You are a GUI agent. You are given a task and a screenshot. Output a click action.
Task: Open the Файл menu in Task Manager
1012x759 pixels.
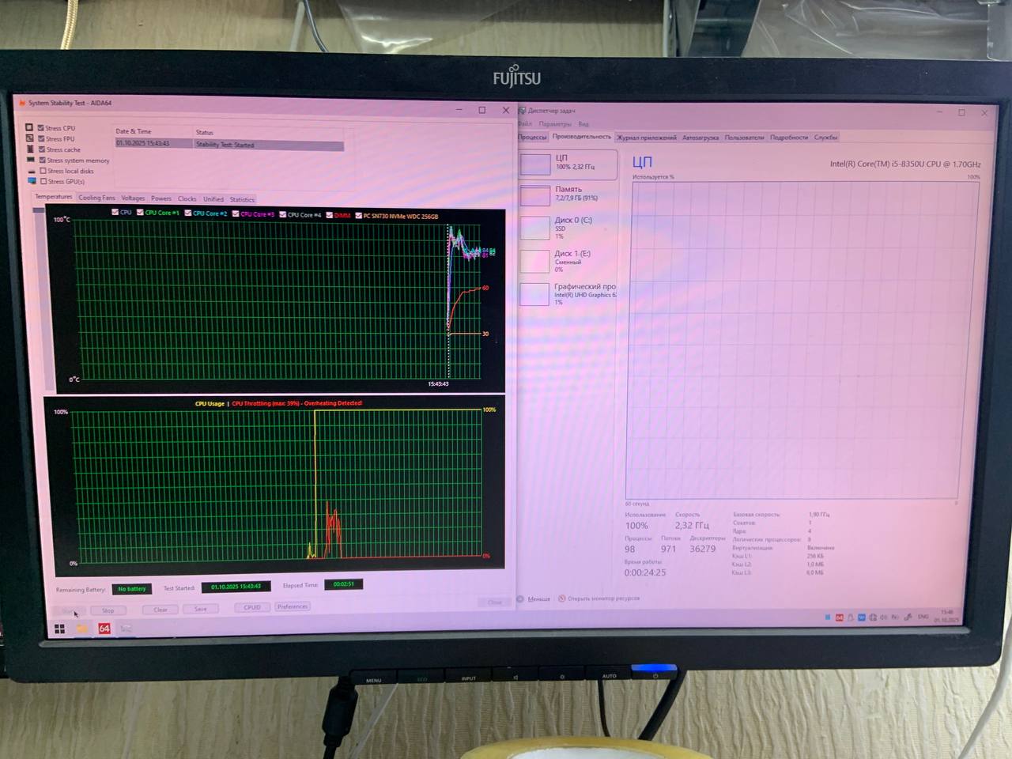525,124
